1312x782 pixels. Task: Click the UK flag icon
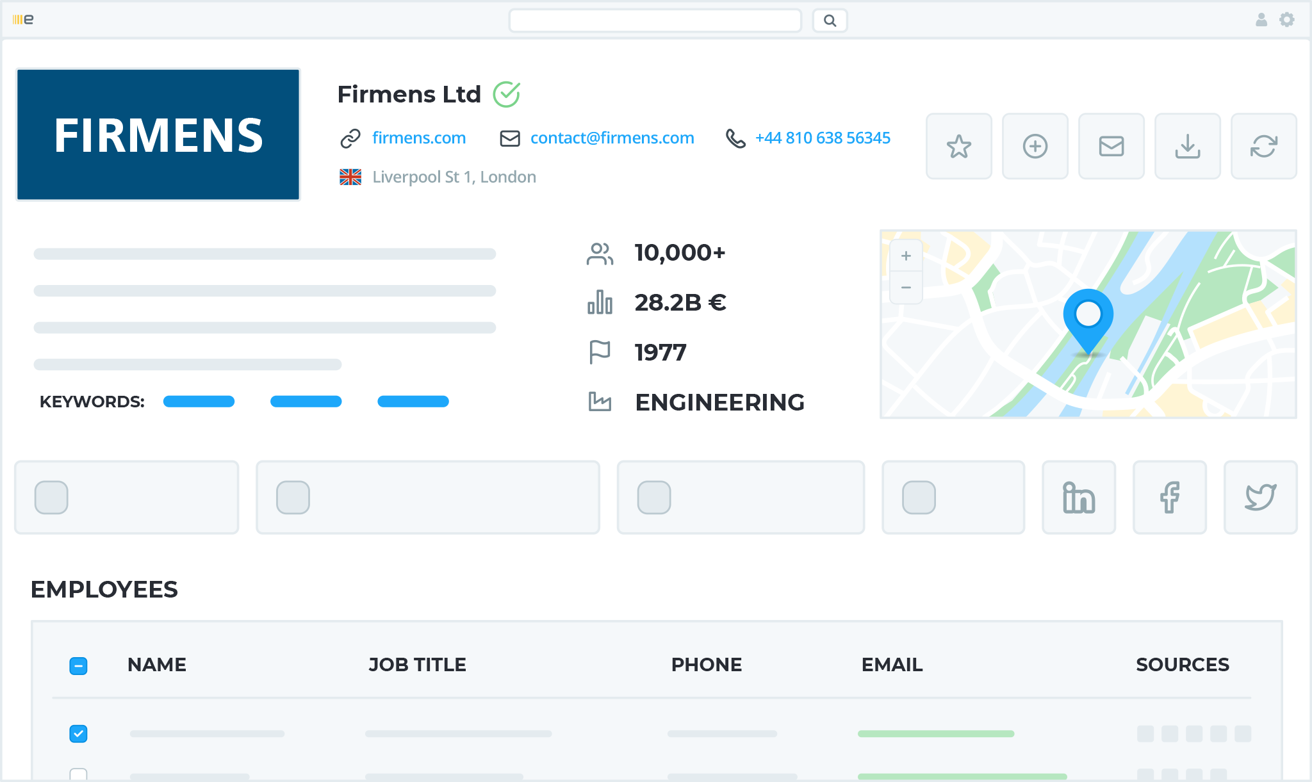click(350, 177)
